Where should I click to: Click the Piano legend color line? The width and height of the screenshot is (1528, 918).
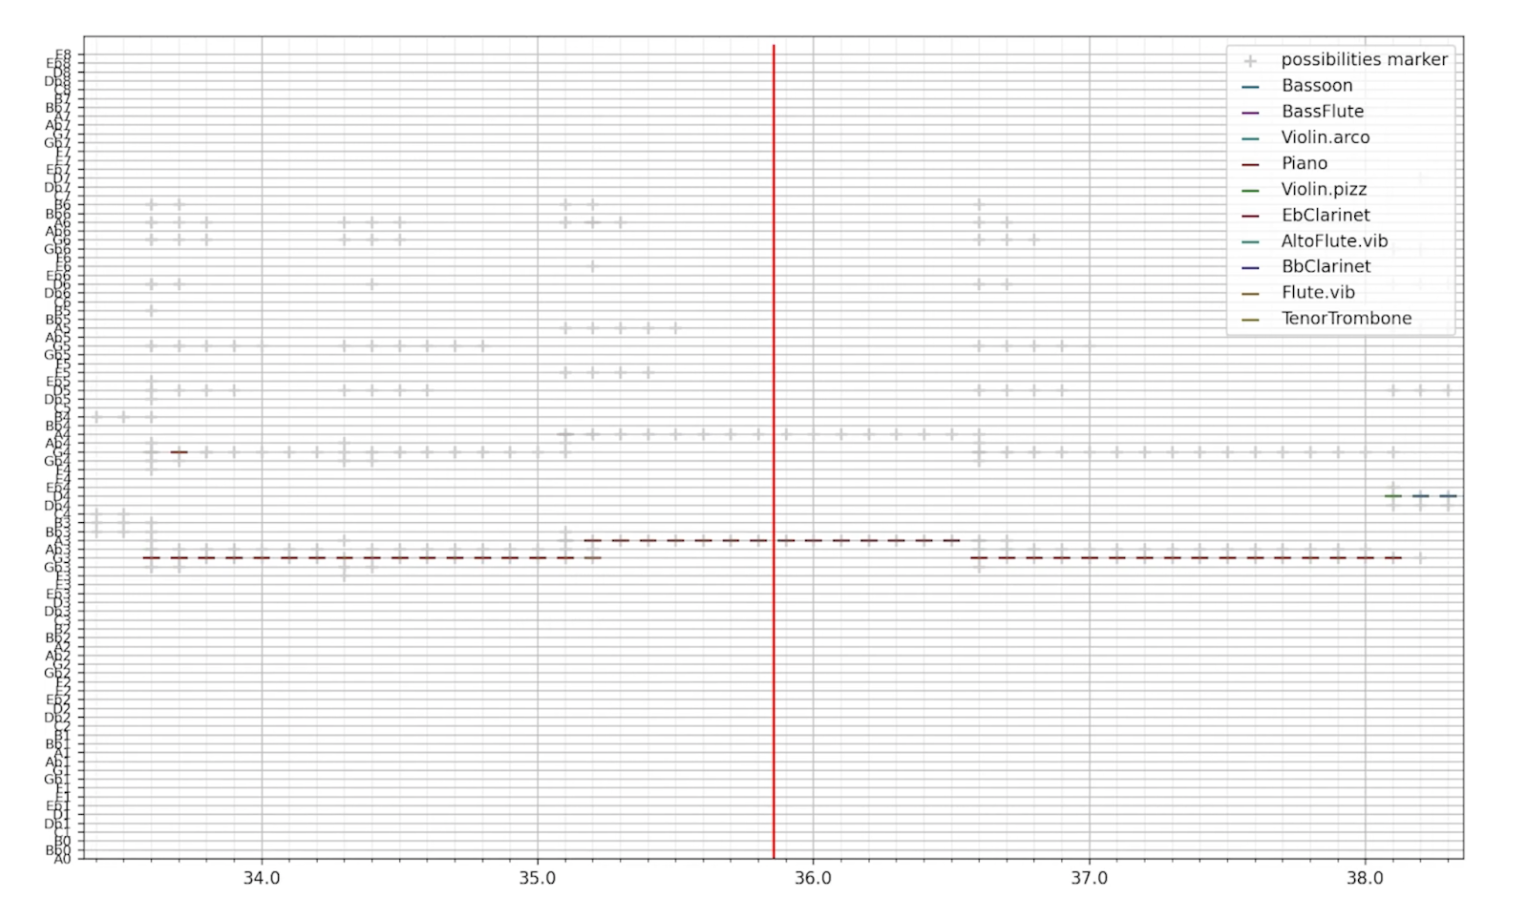pyautogui.click(x=1250, y=164)
